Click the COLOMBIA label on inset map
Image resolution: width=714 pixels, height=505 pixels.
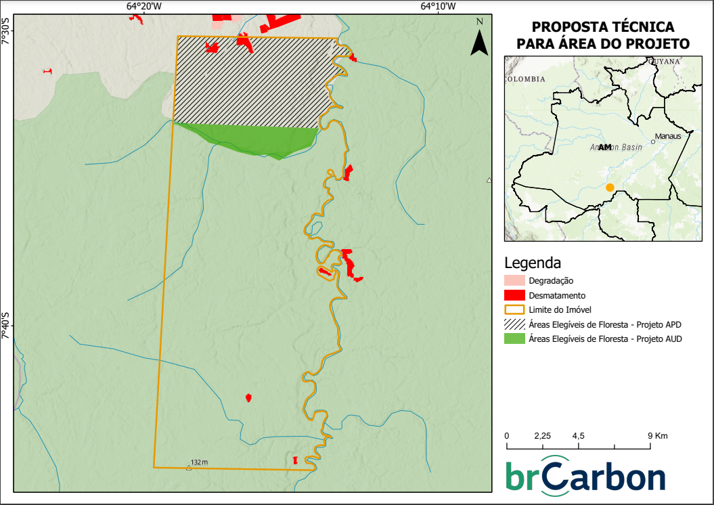pos(525,79)
